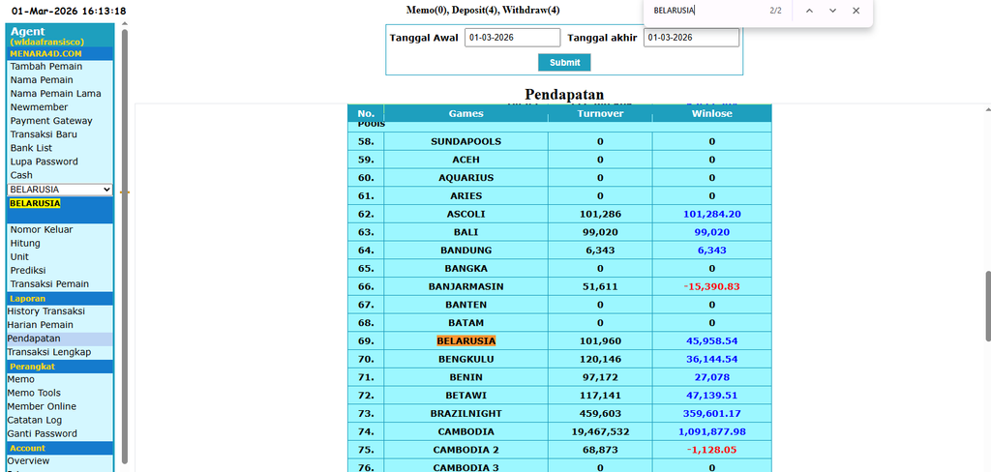Select Pendapatan in Laporan menu

[34, 339]
